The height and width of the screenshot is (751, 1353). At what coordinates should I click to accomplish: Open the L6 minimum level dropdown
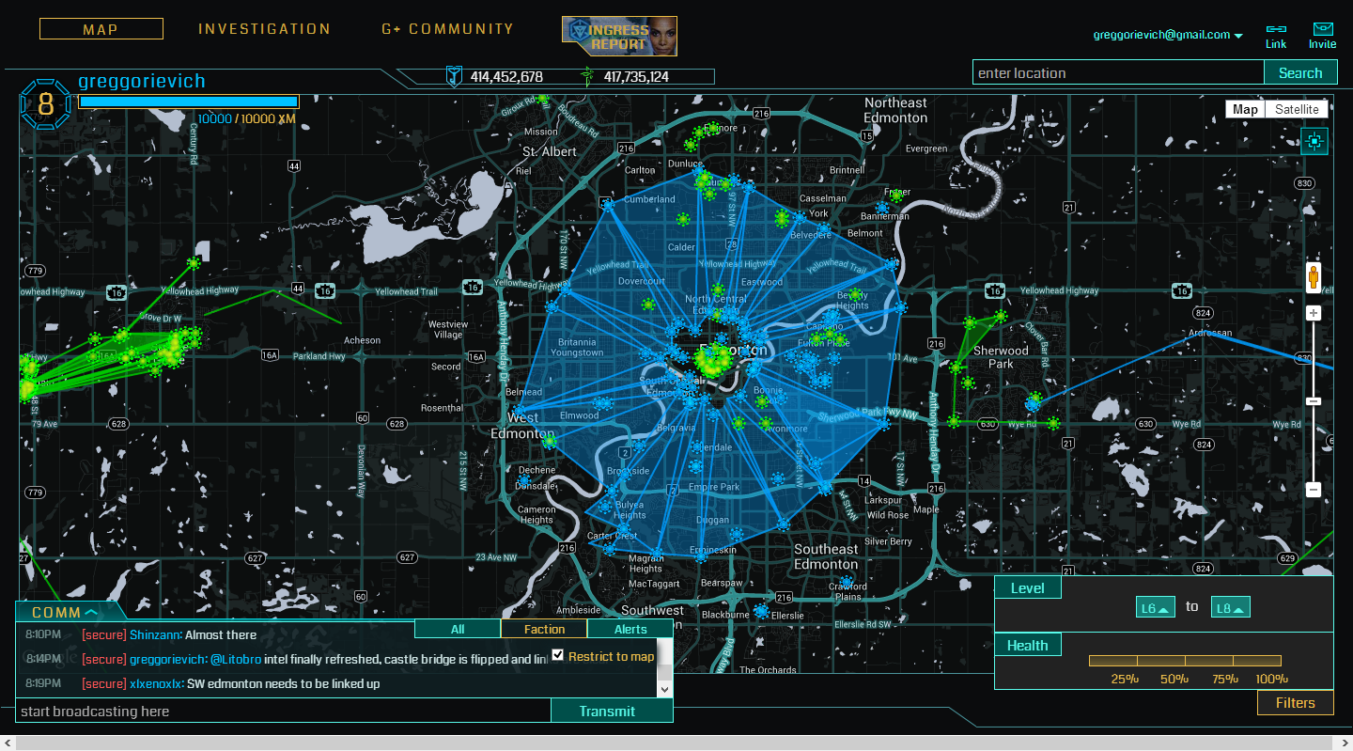click(1155, 608)
